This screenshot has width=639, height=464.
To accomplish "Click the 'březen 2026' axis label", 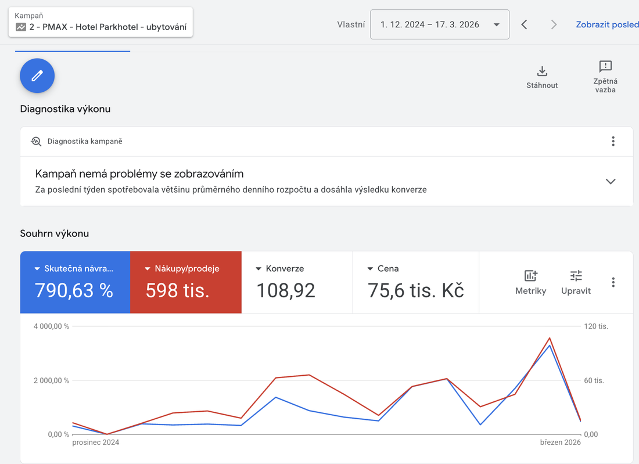I will [x=561, y=443].
